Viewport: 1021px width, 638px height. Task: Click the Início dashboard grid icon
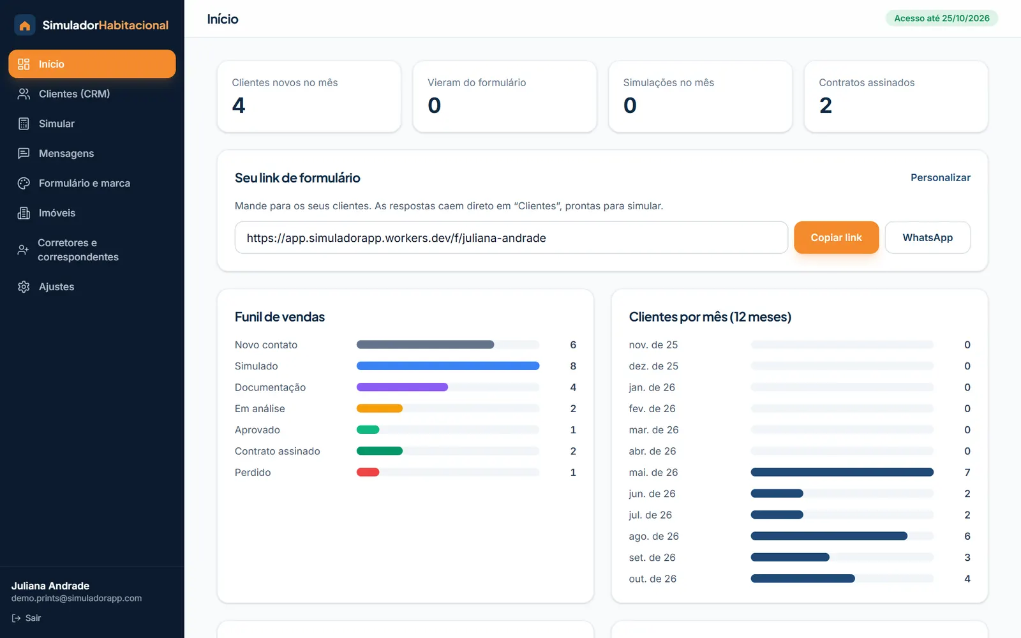coord(24,64)
